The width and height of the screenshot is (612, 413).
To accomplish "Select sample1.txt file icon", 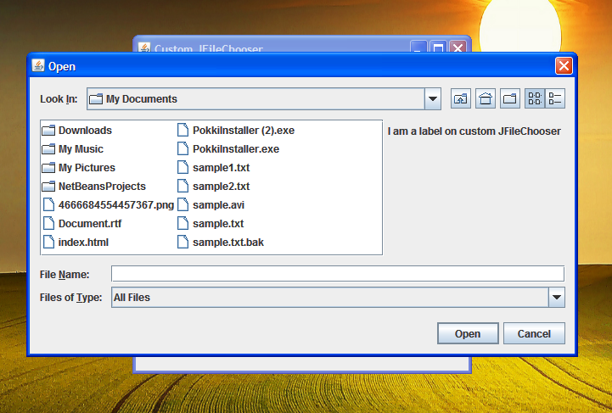I will pos(182,168).
